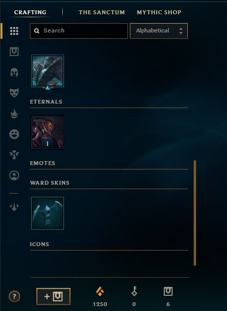Filter loot by skins mask icon

(x=14, y=93)
